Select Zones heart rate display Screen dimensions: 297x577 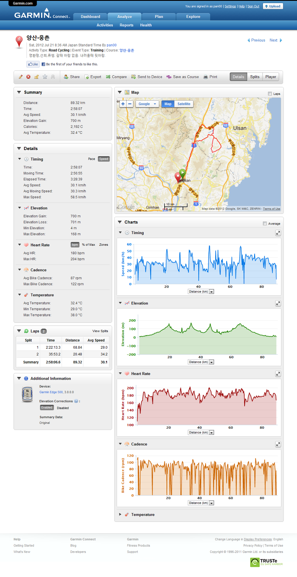click(x=104, y=245)
